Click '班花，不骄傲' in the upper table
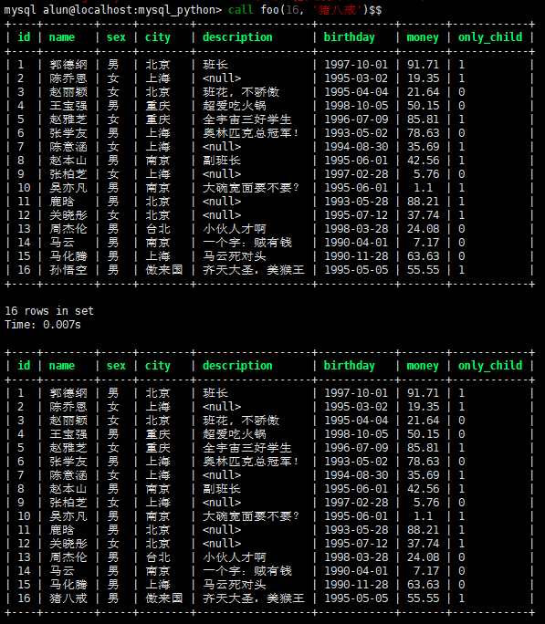 coord(241,92)
